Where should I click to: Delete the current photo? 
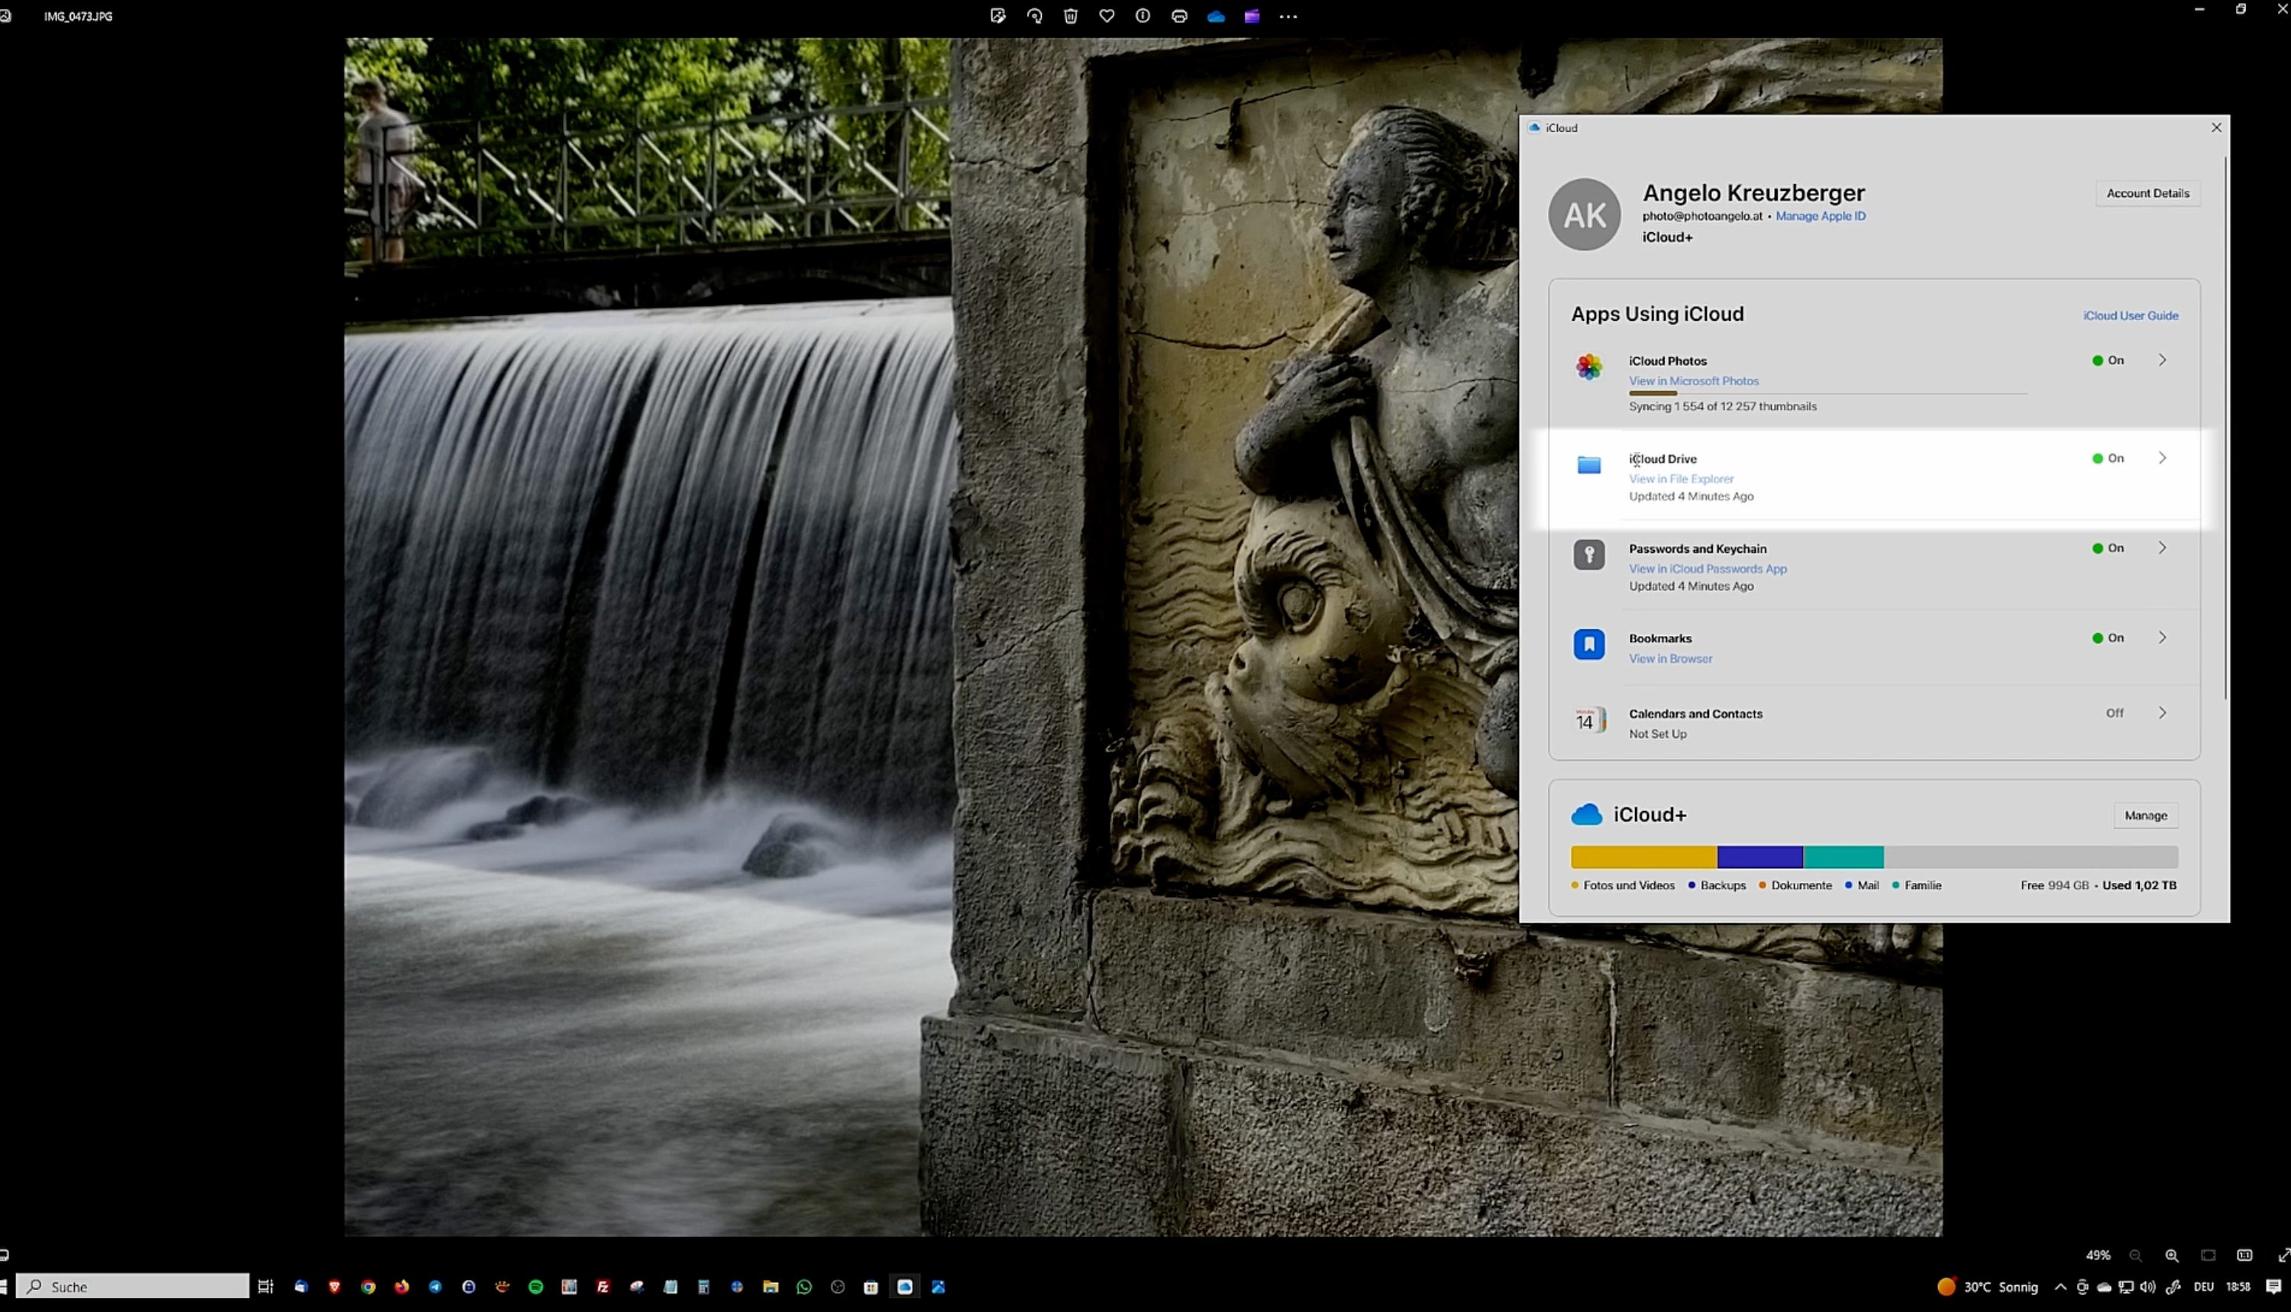(1070, 15)
